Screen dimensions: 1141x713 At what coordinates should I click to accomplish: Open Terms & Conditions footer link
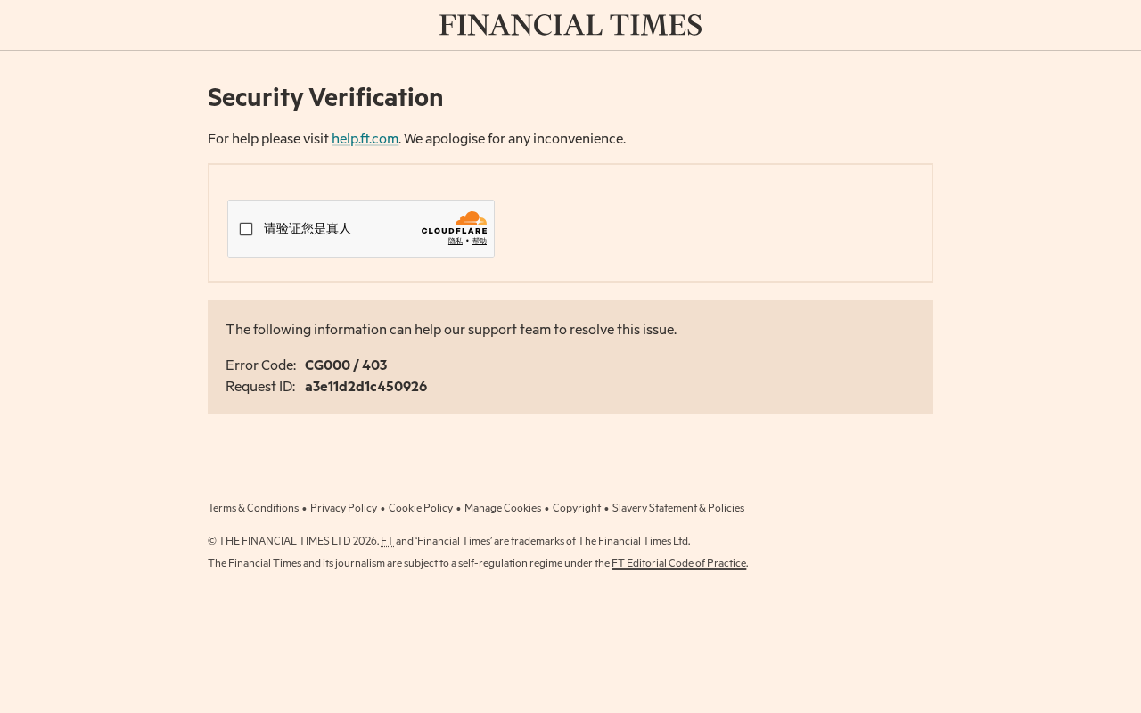pyautogui.click(x=253, y=508)
